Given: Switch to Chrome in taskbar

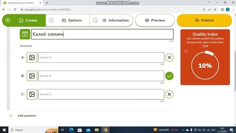Looking at the screenshot, I should 105,130.
